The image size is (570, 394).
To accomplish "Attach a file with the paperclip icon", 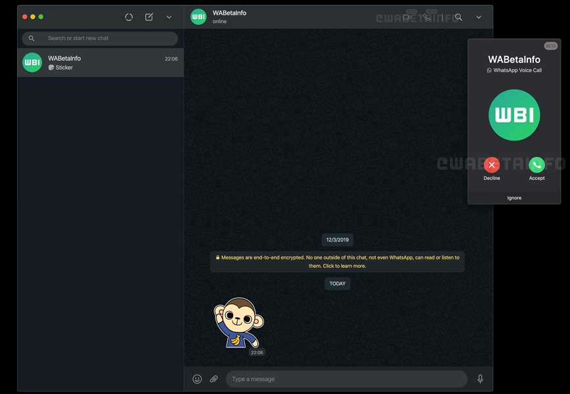I will coord(213,379).
